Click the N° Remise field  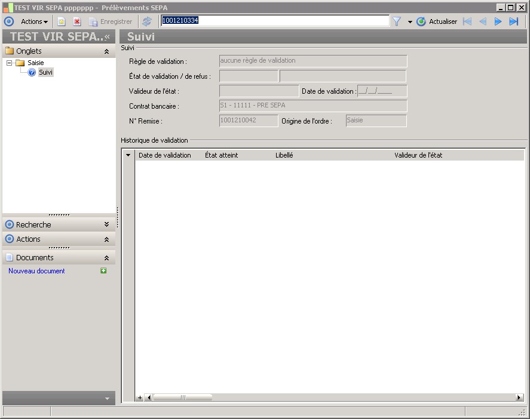click(249, 121)
